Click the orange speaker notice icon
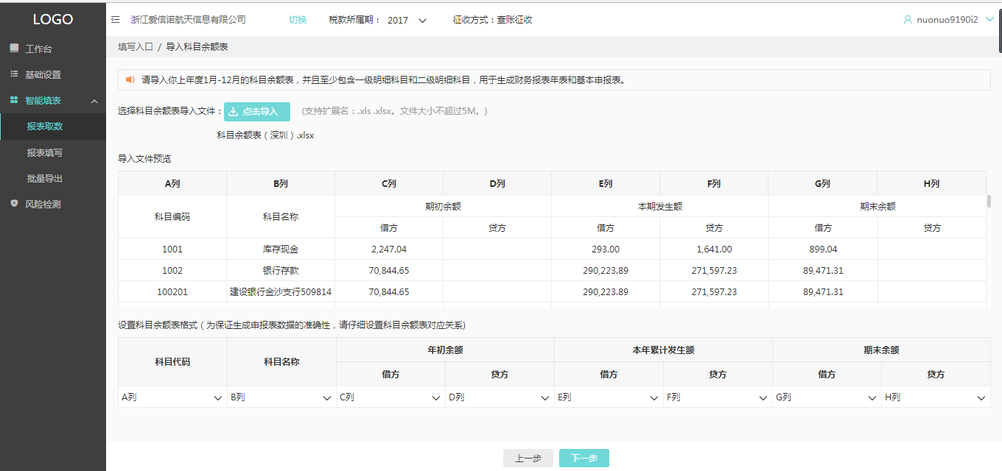Image resolution: width=1002 pixels, height=471 pixels. (130, 79)
